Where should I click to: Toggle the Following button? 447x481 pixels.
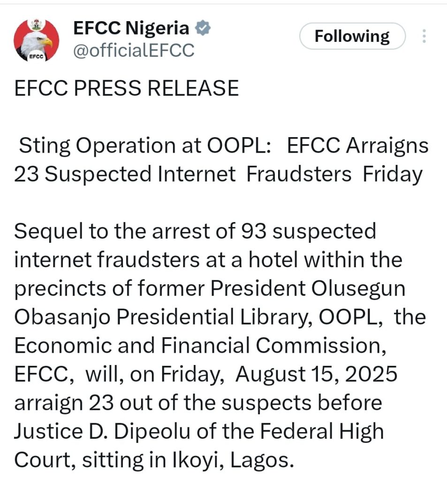tap(352, 36)
